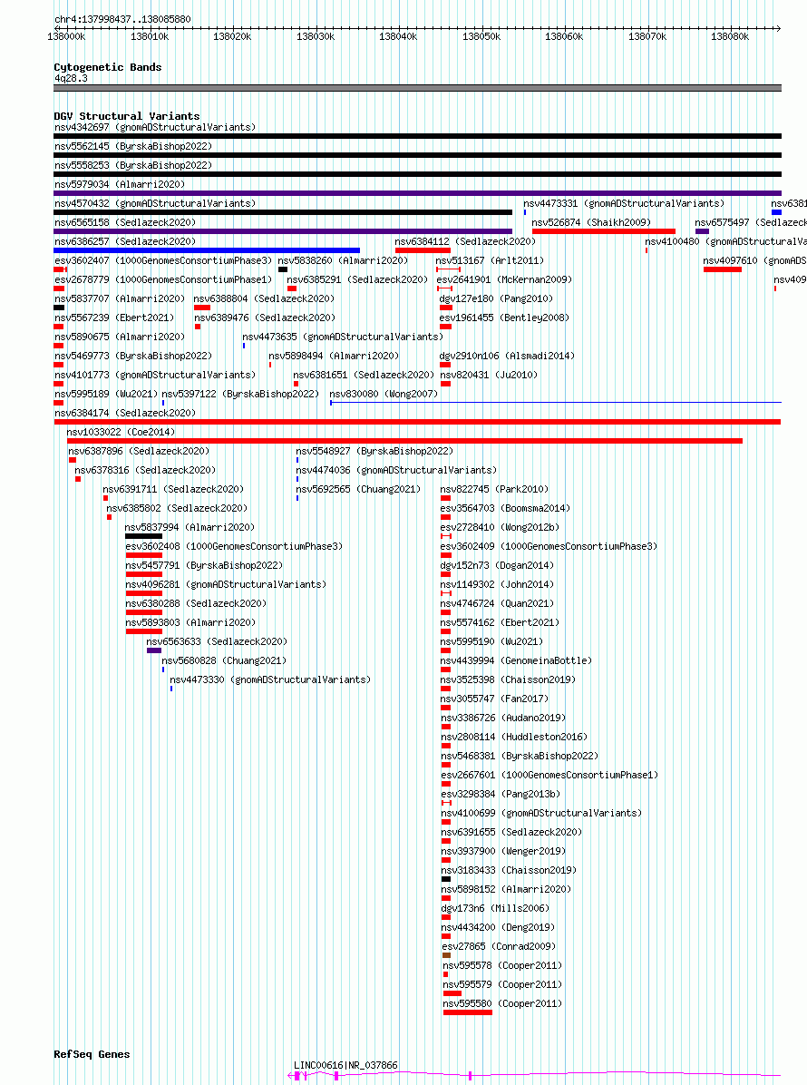The image size is (807, 1085).
Task: Click nsv4473635 gnomAD variant label
Action: tap(343, 337)
